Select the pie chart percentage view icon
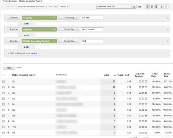The image size is (173, 138). [x=152, y=6]
